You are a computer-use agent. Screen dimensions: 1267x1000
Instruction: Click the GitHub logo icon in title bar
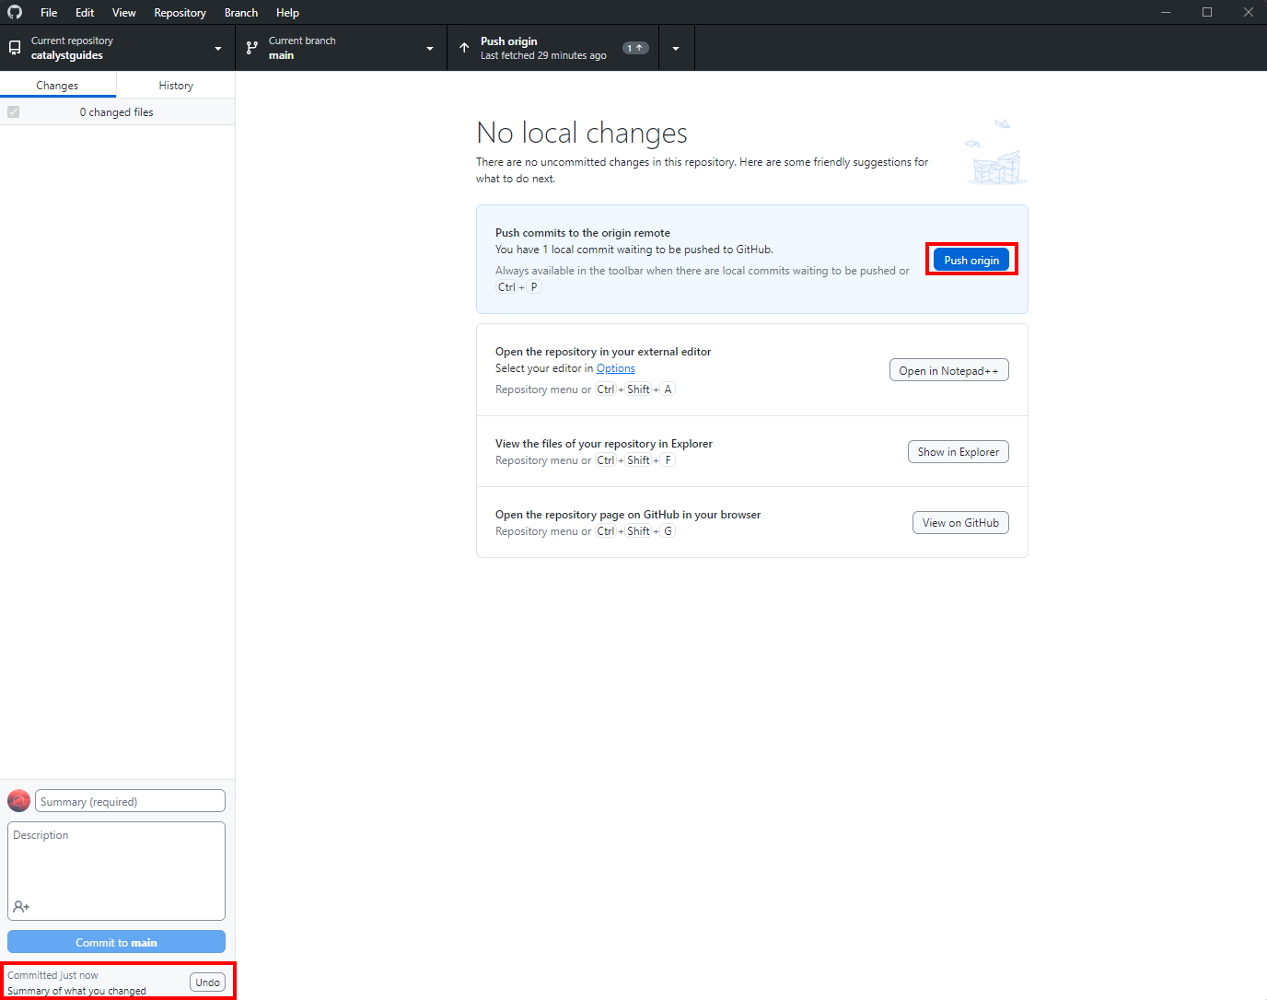coord(15,12)
